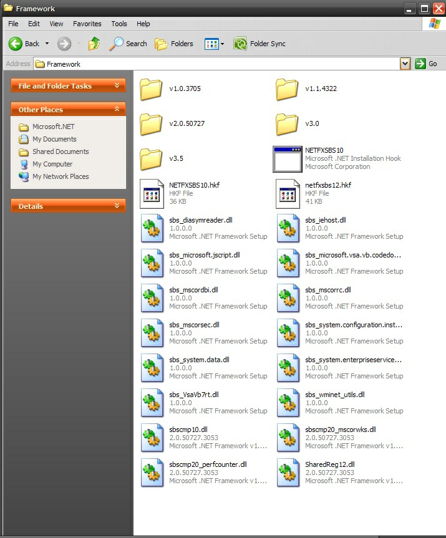Screen dimensions: 446x538
Task: Select the sbscmp10.dll icon
Action: [x=152, y=438]
